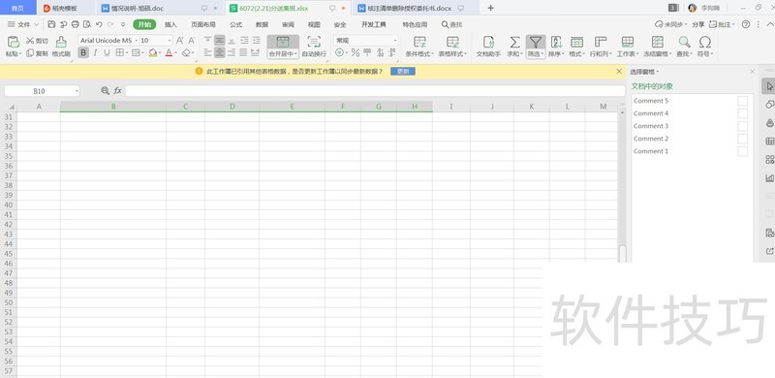Viewport: 775px width, 378px height.
Task: Open Rows and Columns (行和列) tool
Action: (x=601, y=47)
